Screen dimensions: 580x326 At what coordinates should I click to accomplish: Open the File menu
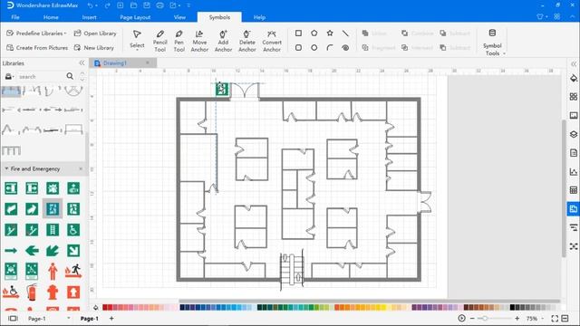click(x=15, y=17)
